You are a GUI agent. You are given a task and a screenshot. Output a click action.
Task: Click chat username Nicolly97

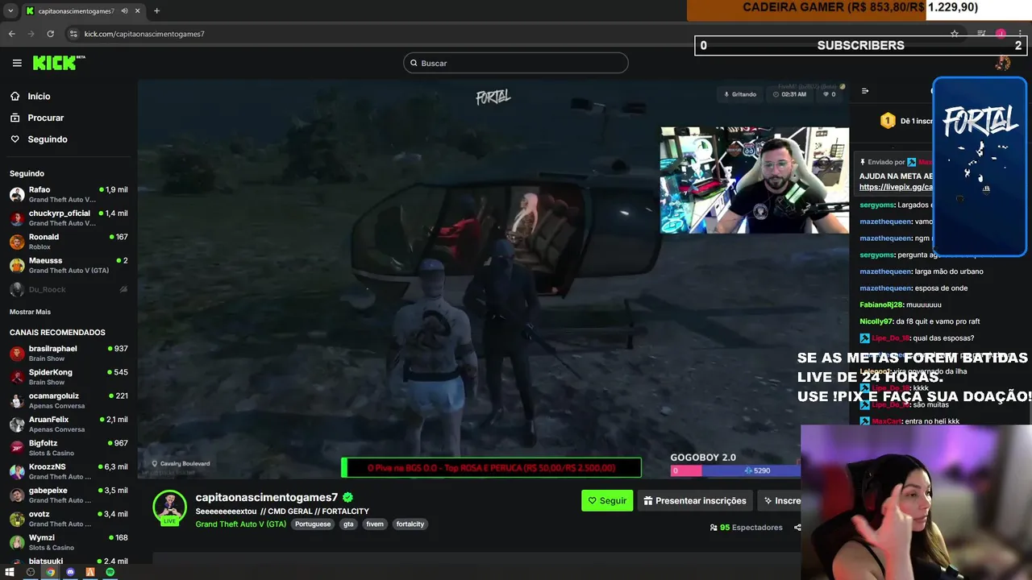(x=877, y=321)
